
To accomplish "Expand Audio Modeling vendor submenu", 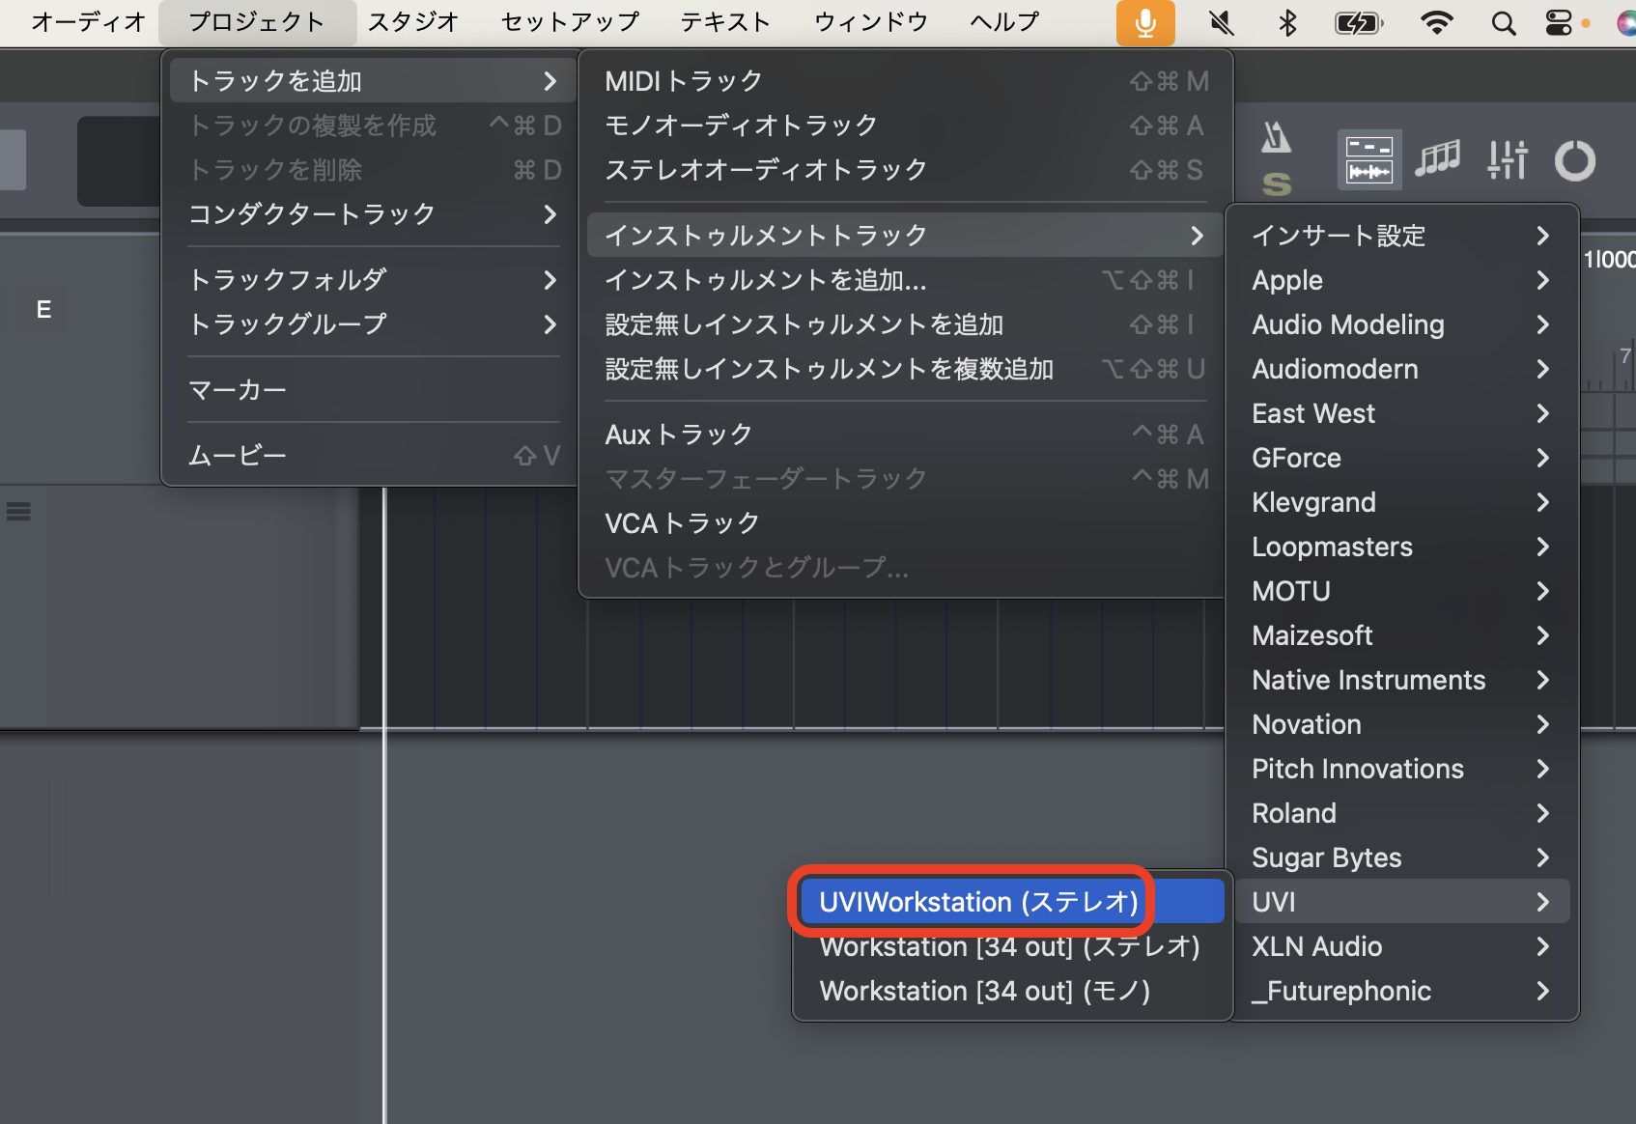I will 1401,324.
